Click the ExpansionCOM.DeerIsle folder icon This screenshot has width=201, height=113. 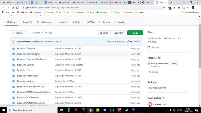pyautogui.click(x=14, y=98)
